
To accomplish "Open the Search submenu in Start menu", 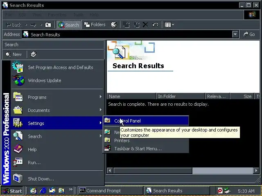I will pos(56,136).
